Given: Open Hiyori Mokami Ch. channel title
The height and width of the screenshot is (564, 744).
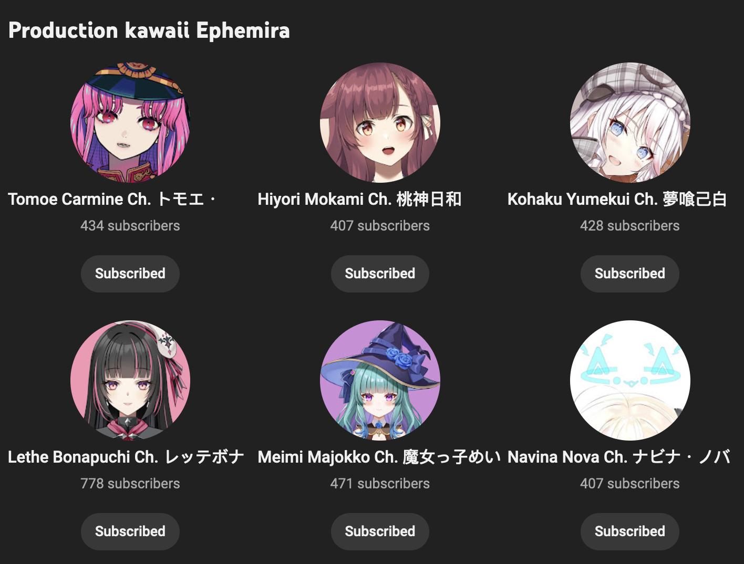Looking at the screenshot, I should click(x=360, y=200).
